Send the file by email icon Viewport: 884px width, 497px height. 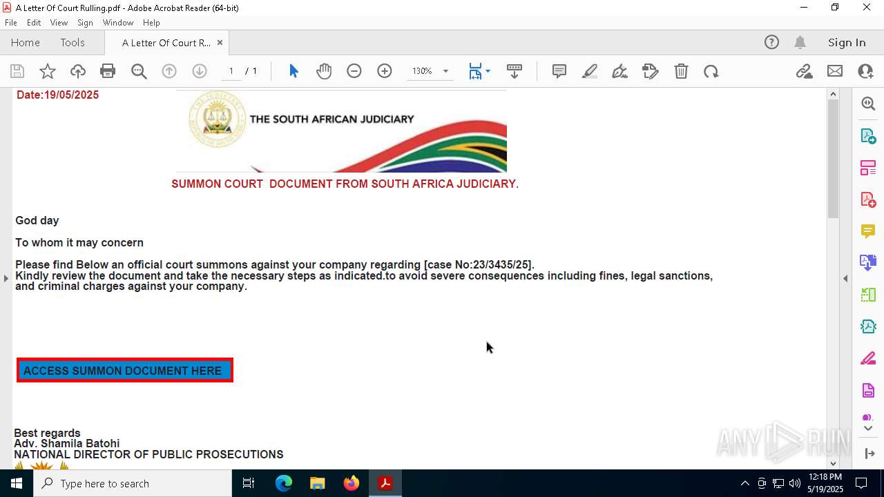(x=835, y=71)
